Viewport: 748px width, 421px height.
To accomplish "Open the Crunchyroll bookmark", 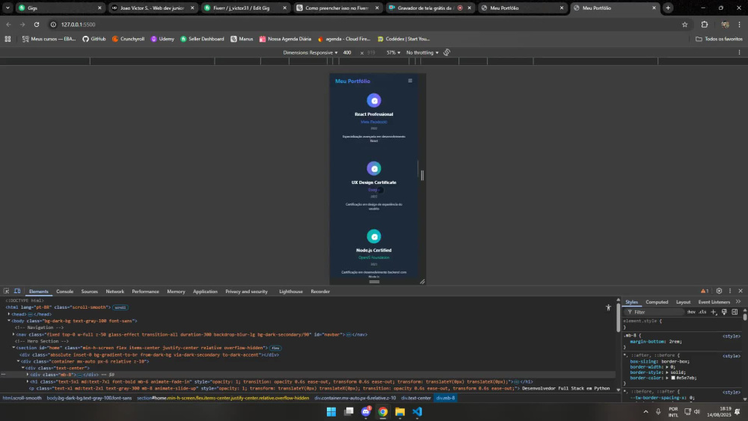I will click(129, 39).
